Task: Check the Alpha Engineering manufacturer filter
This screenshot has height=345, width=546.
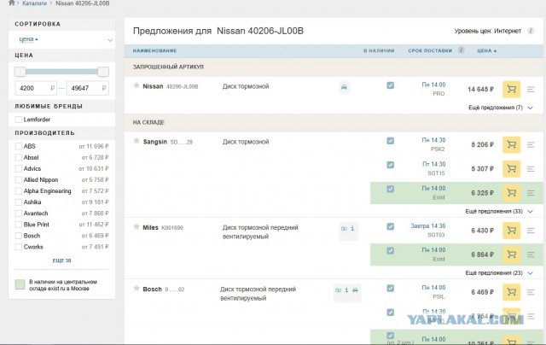Action: (x=19, y=191)
